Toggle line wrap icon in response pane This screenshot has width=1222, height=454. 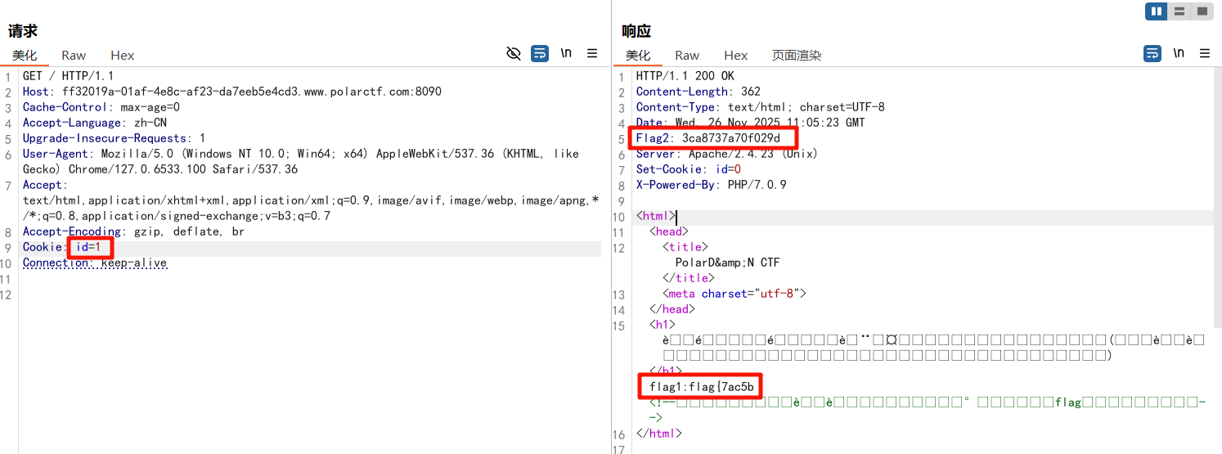[x=1152, y=54]
